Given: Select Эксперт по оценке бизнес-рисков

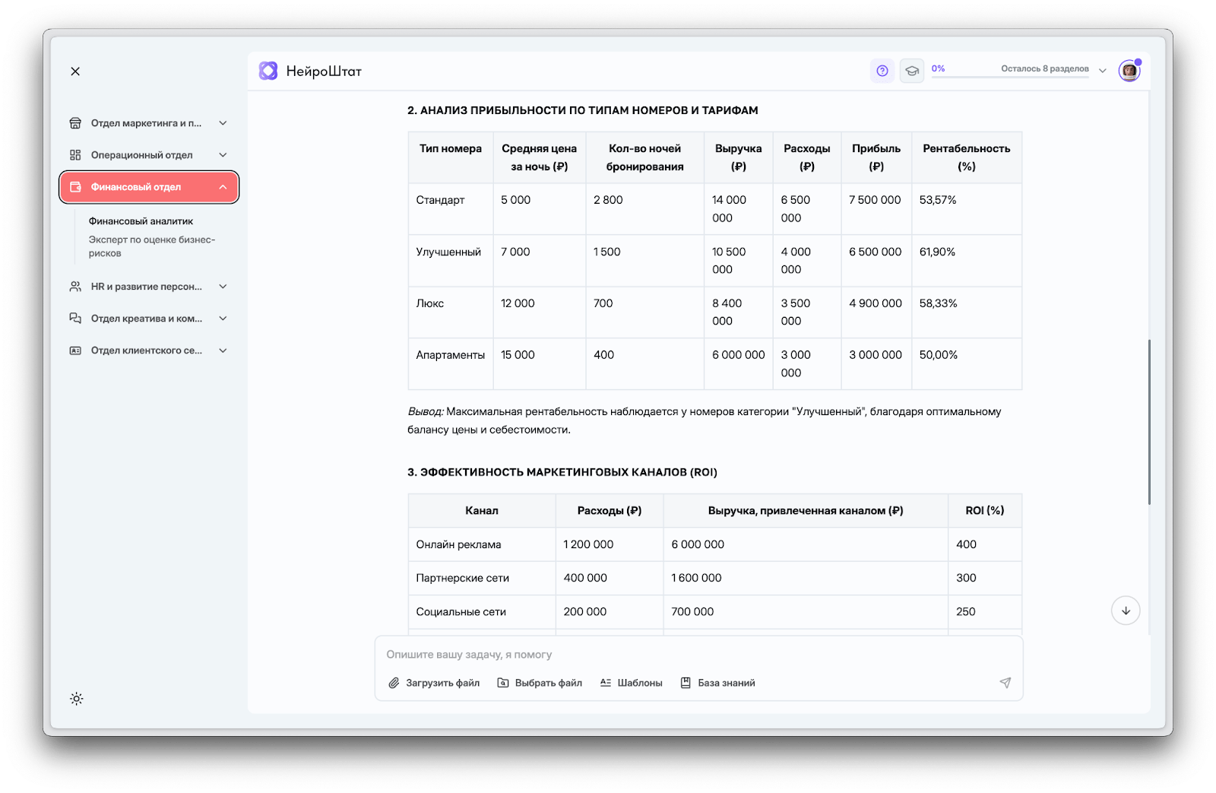Looking at the screenshot, I should (x=151, y=246).
